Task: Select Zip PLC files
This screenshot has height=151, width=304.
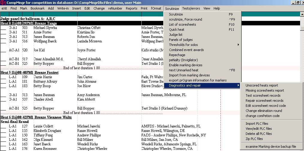Action: pos(271,139)
